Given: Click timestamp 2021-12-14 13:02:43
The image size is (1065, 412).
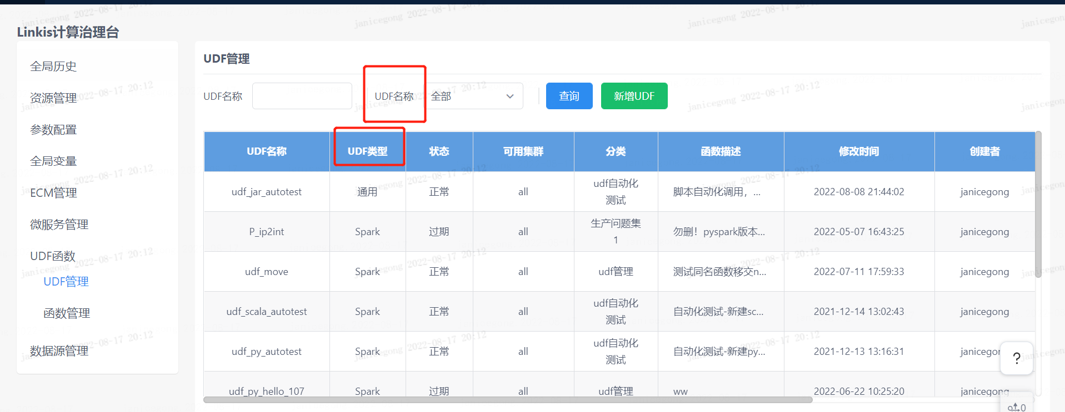Looking at the screenshot, I should click(x=859, y=312).
